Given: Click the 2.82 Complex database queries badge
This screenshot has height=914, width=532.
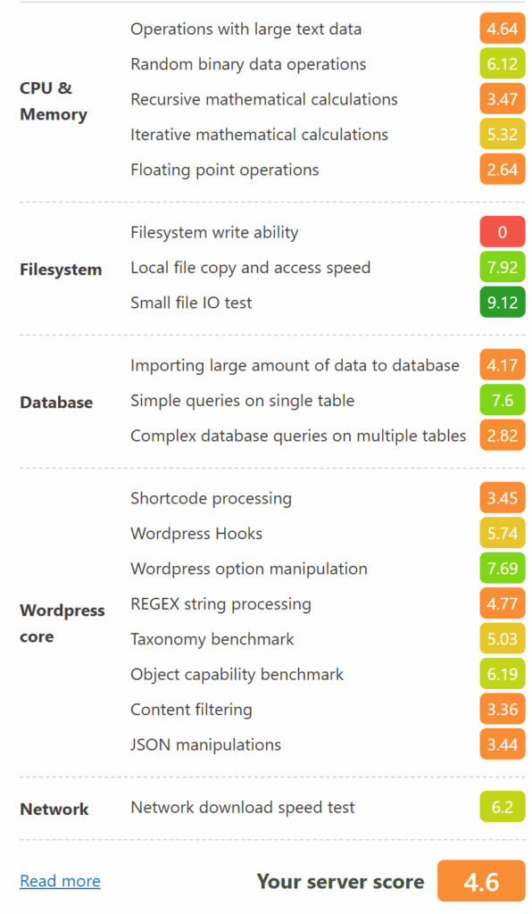Looking at the screenshot, I should (x=503, y=435).
